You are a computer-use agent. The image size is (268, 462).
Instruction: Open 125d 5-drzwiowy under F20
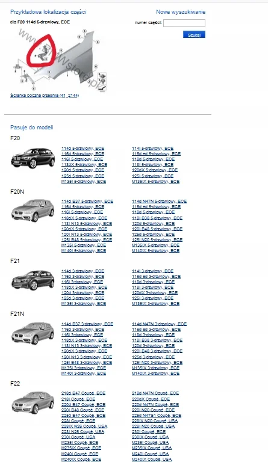tap(83, 176)
